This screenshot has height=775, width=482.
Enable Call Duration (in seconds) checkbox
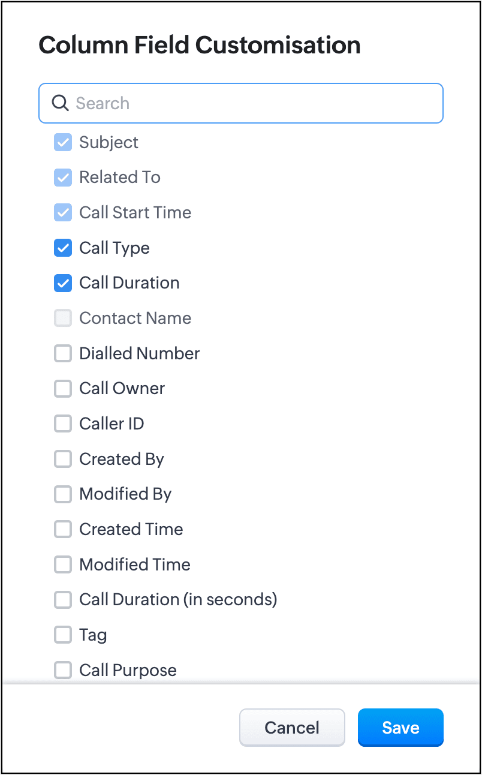tap(63, 599)
